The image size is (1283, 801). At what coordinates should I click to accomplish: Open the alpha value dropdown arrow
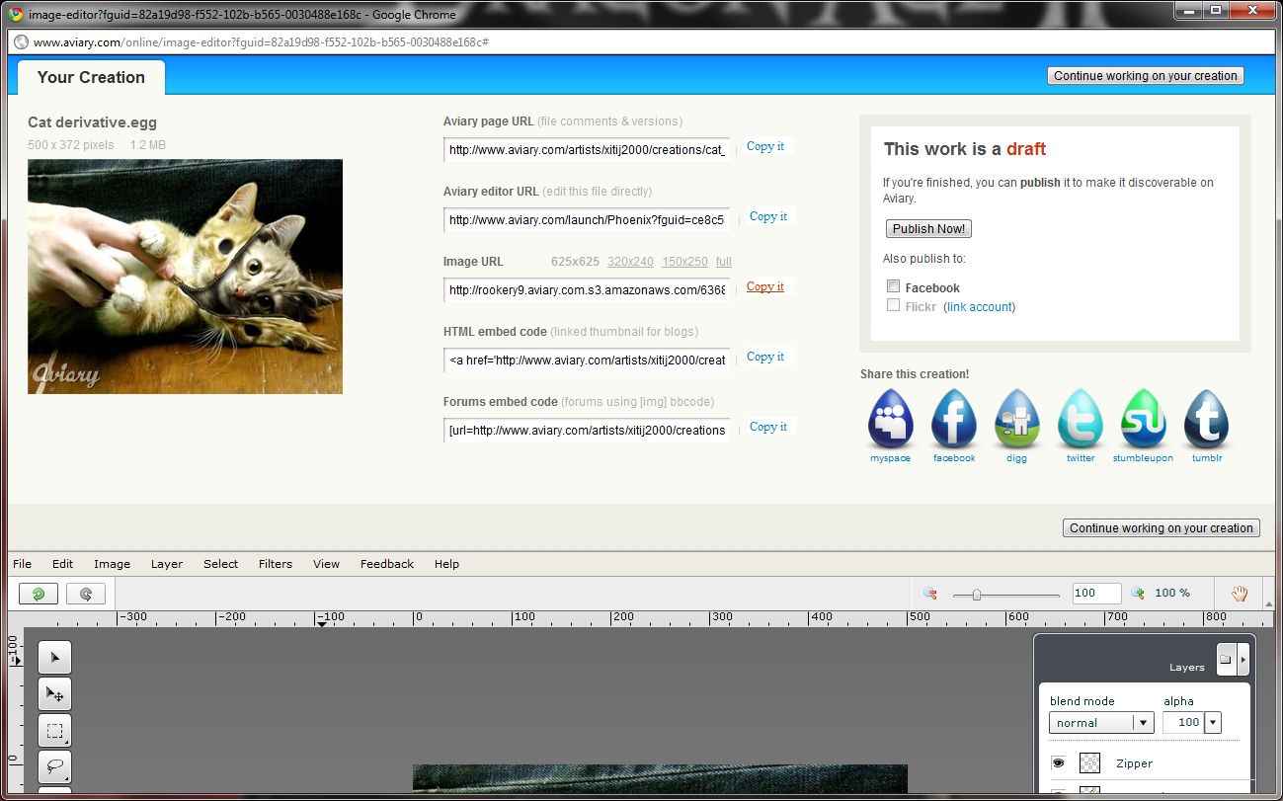point(1213,723)
